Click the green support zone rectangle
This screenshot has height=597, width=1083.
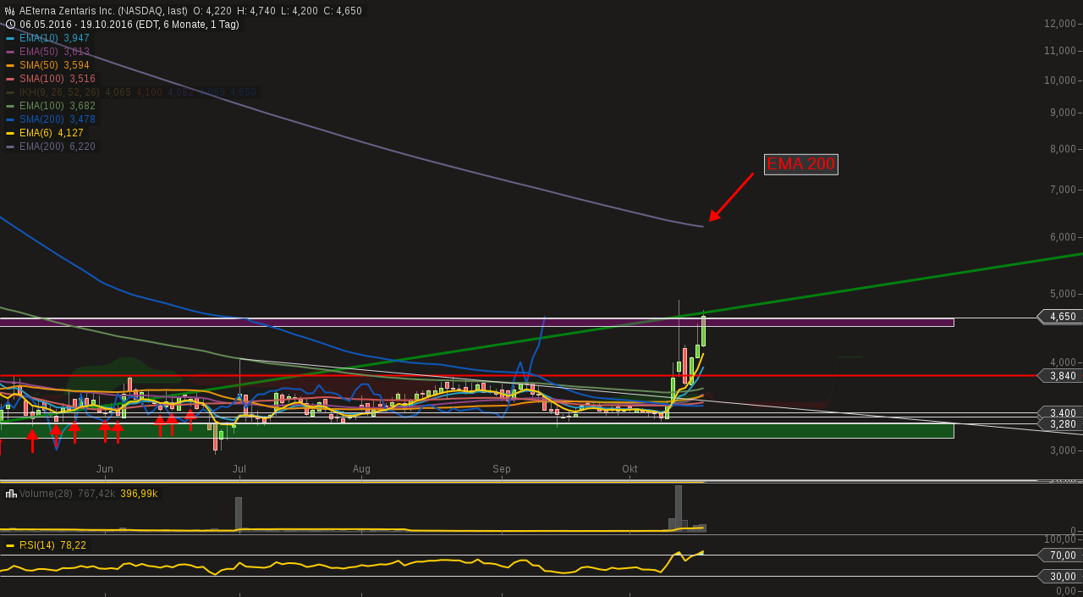(x=476, y=430)
